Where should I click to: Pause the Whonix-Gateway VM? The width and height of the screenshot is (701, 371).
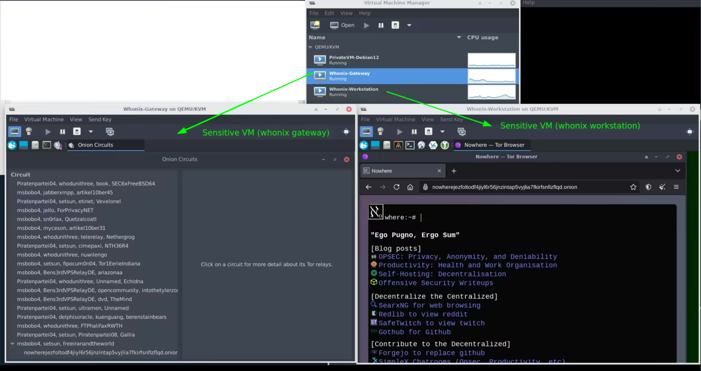[63, 132]
